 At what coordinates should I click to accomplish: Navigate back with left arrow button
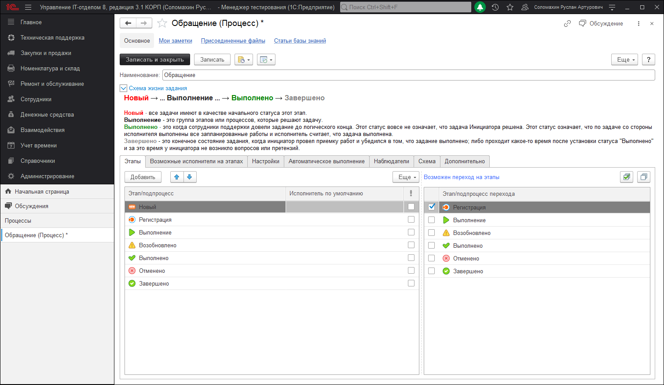pos(128,23)
